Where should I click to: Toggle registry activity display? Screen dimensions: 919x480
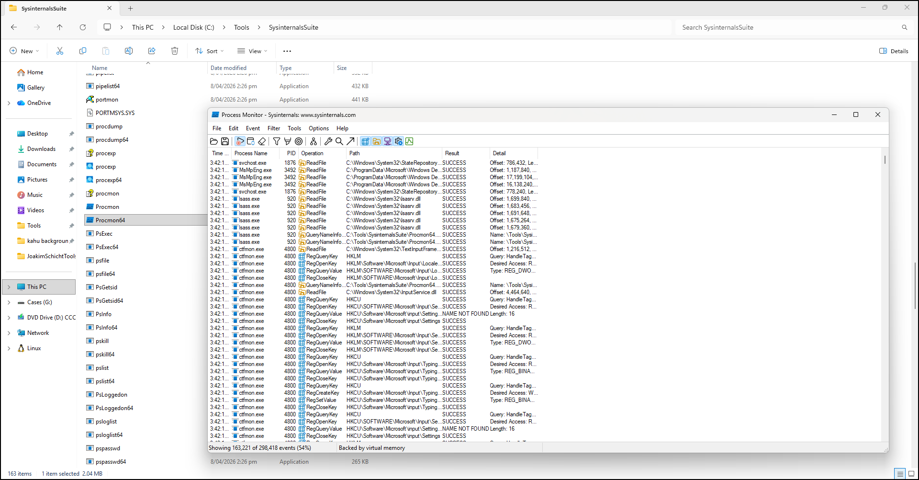click(x=365, y=141)
